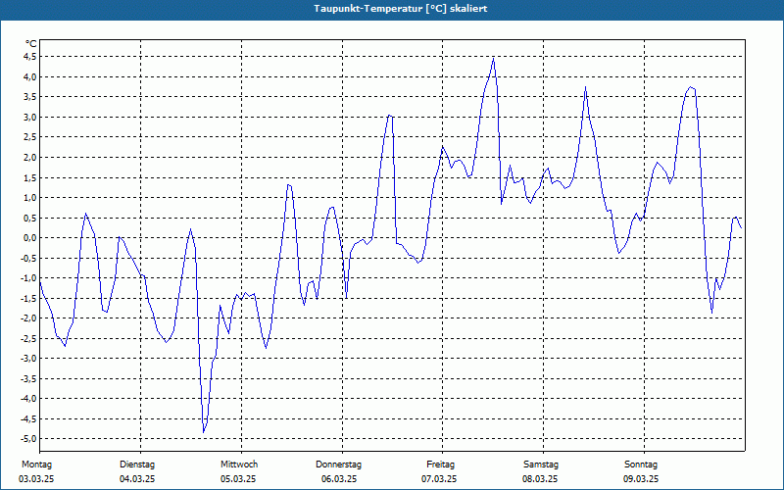This screenshot has width=784, height=490.
Task: Click the -5,0 y-axis label
Action: [x=28, y=438]
